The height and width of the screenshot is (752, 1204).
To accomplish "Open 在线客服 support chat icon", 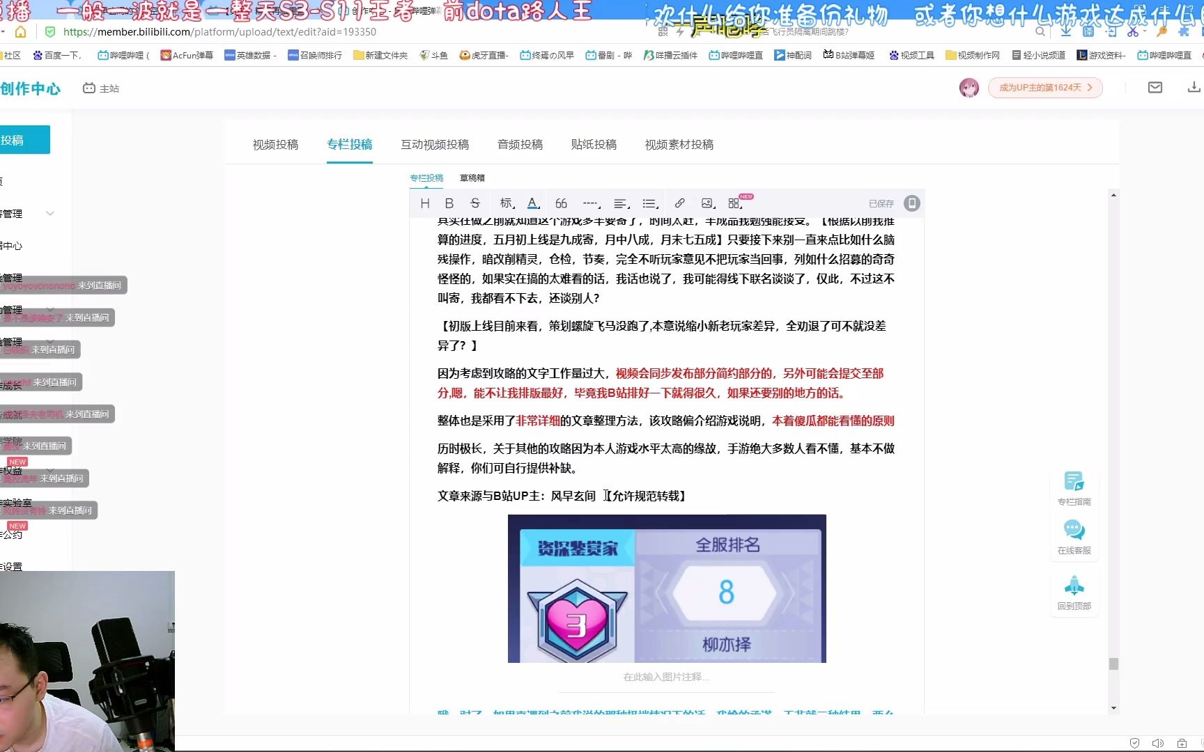I will click(1074, 537).
